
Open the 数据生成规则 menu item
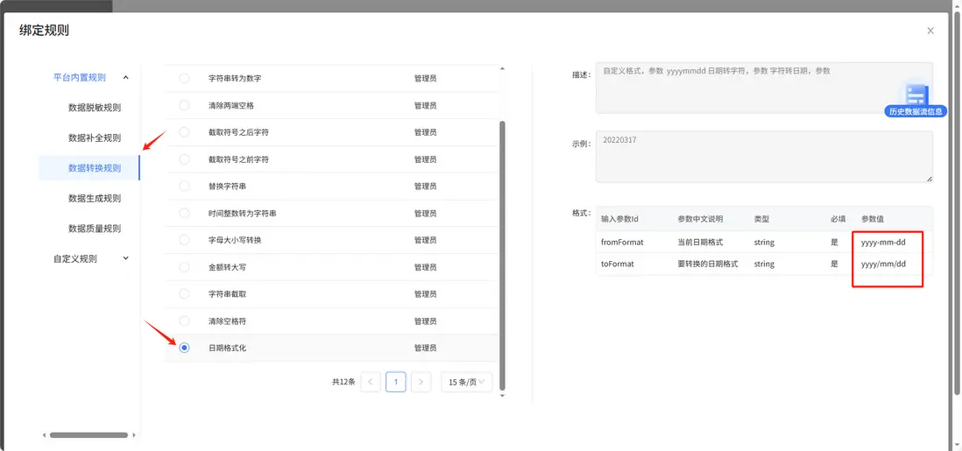tap(95, 198)
